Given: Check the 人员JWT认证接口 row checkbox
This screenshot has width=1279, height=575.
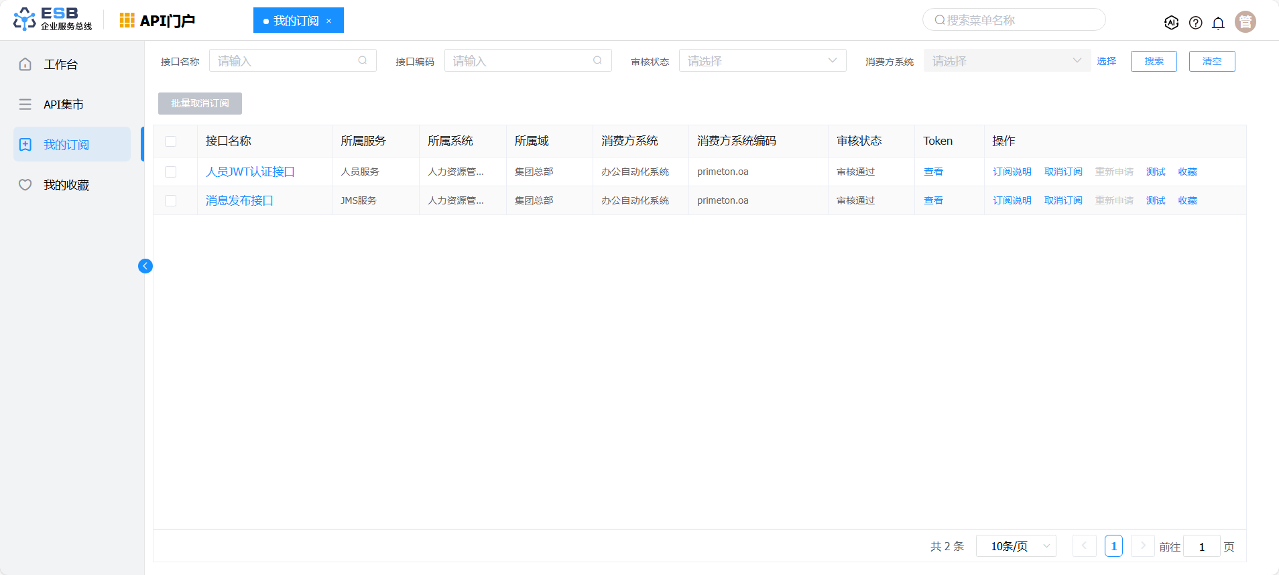Looking at the screenshot, I should coord(171,172).
